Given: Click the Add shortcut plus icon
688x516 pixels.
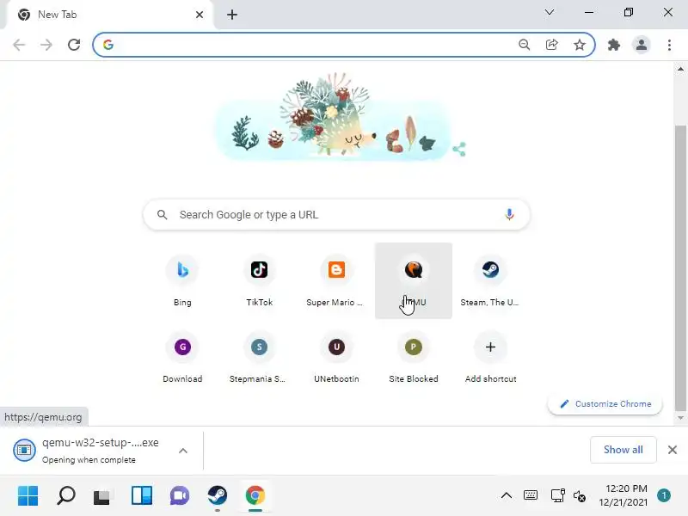Looking at the screenshot, I should click(x=490, y=347).
